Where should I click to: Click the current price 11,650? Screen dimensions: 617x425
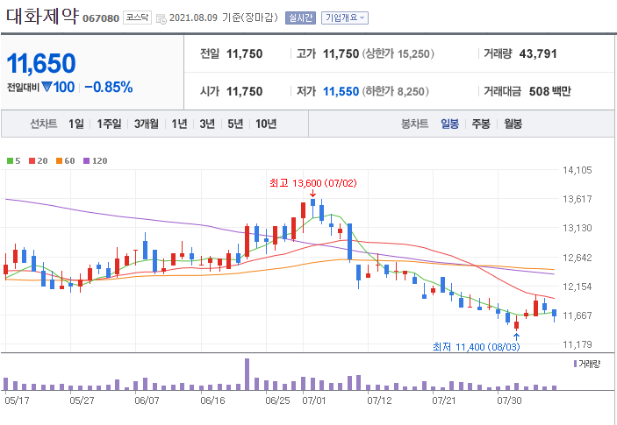coord(41,63)
